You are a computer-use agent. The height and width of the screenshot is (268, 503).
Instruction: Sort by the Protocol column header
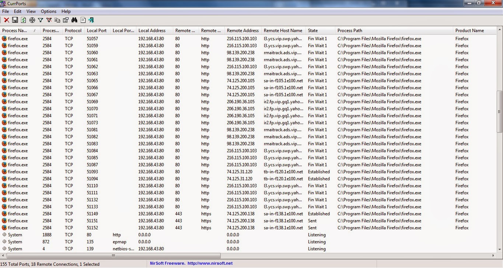pyautogui.click(x=73, y=31)
